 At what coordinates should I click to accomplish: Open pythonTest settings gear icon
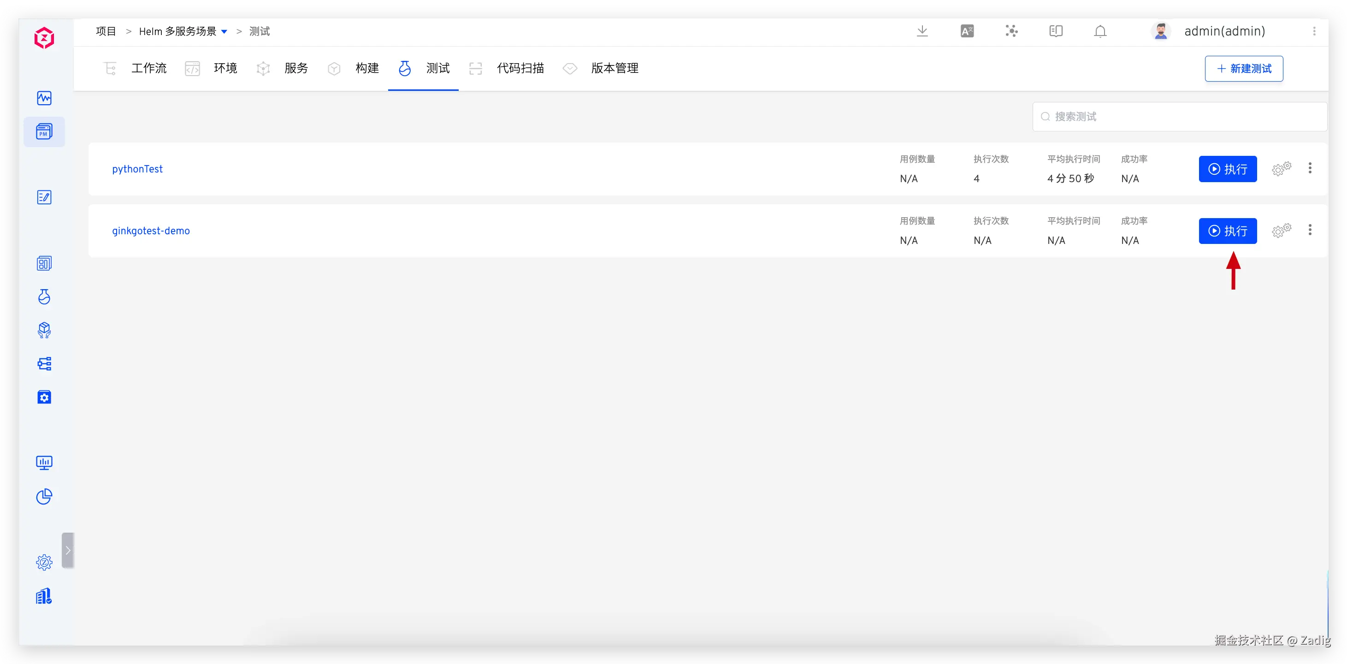1281,168
